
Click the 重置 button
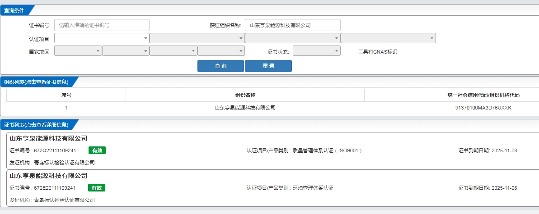[x=268, y=66]
